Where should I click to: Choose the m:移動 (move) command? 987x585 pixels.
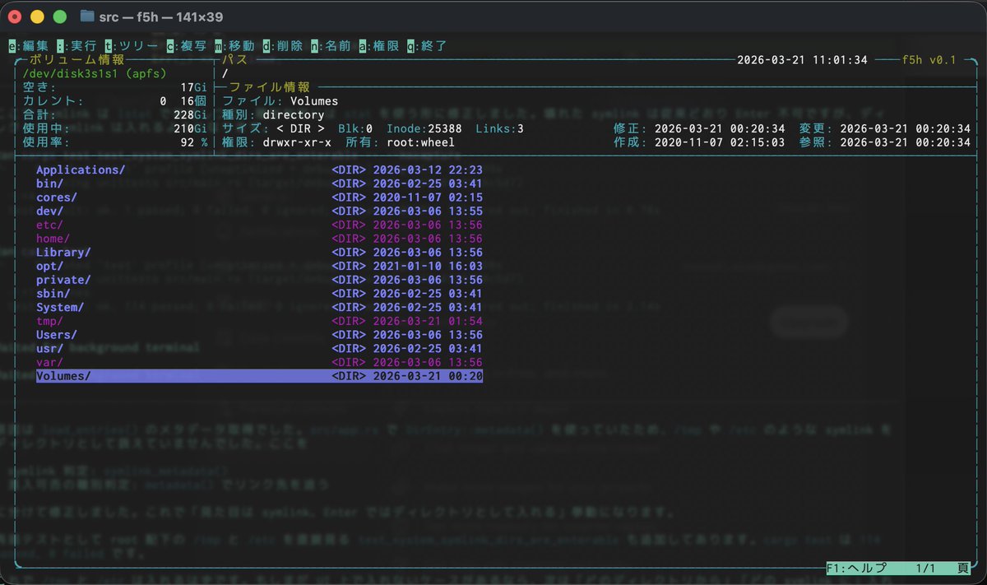tap(235, 46)
